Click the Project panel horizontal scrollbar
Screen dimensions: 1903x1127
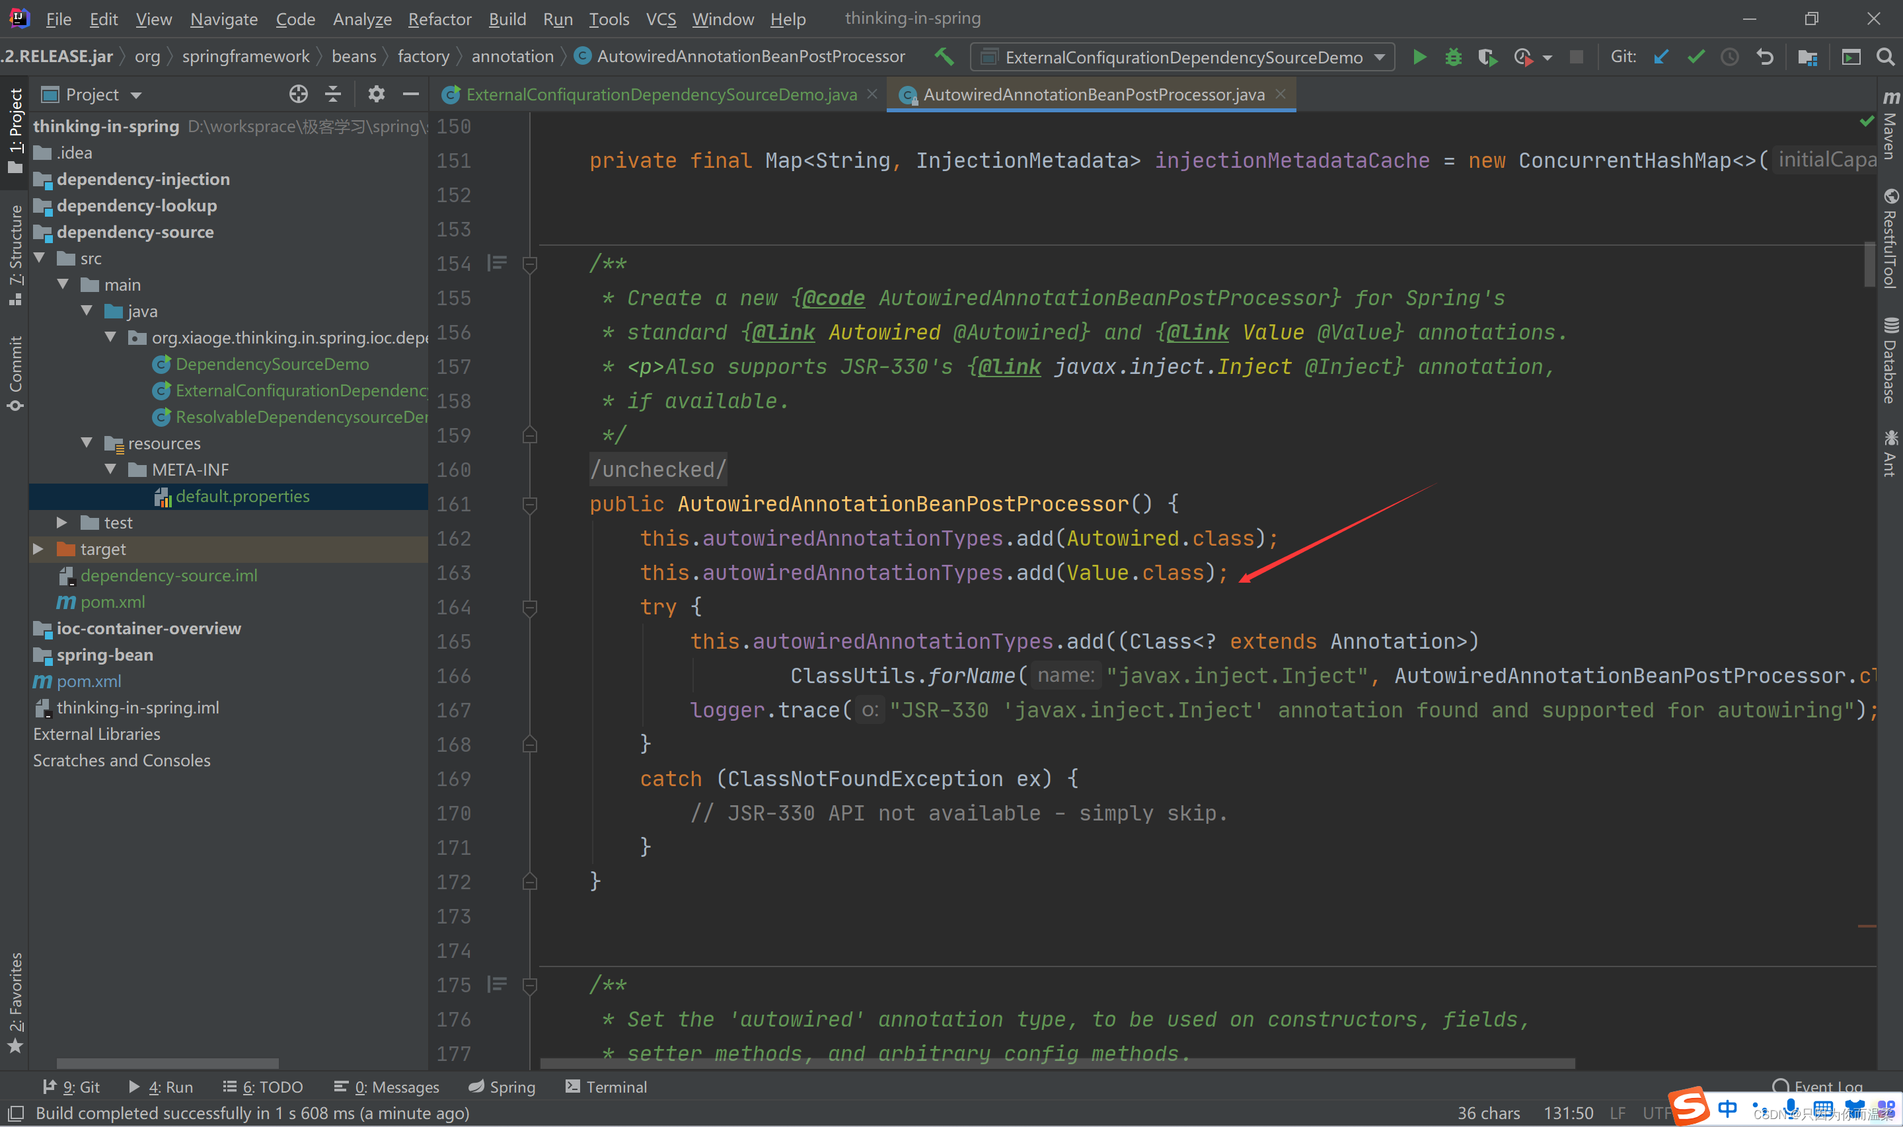pos(167,1063)
